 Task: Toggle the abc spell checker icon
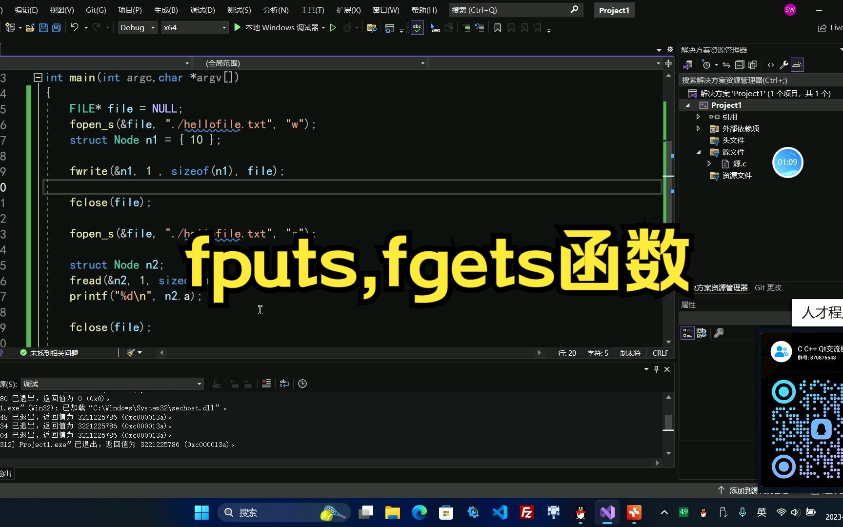coord(417,28)
